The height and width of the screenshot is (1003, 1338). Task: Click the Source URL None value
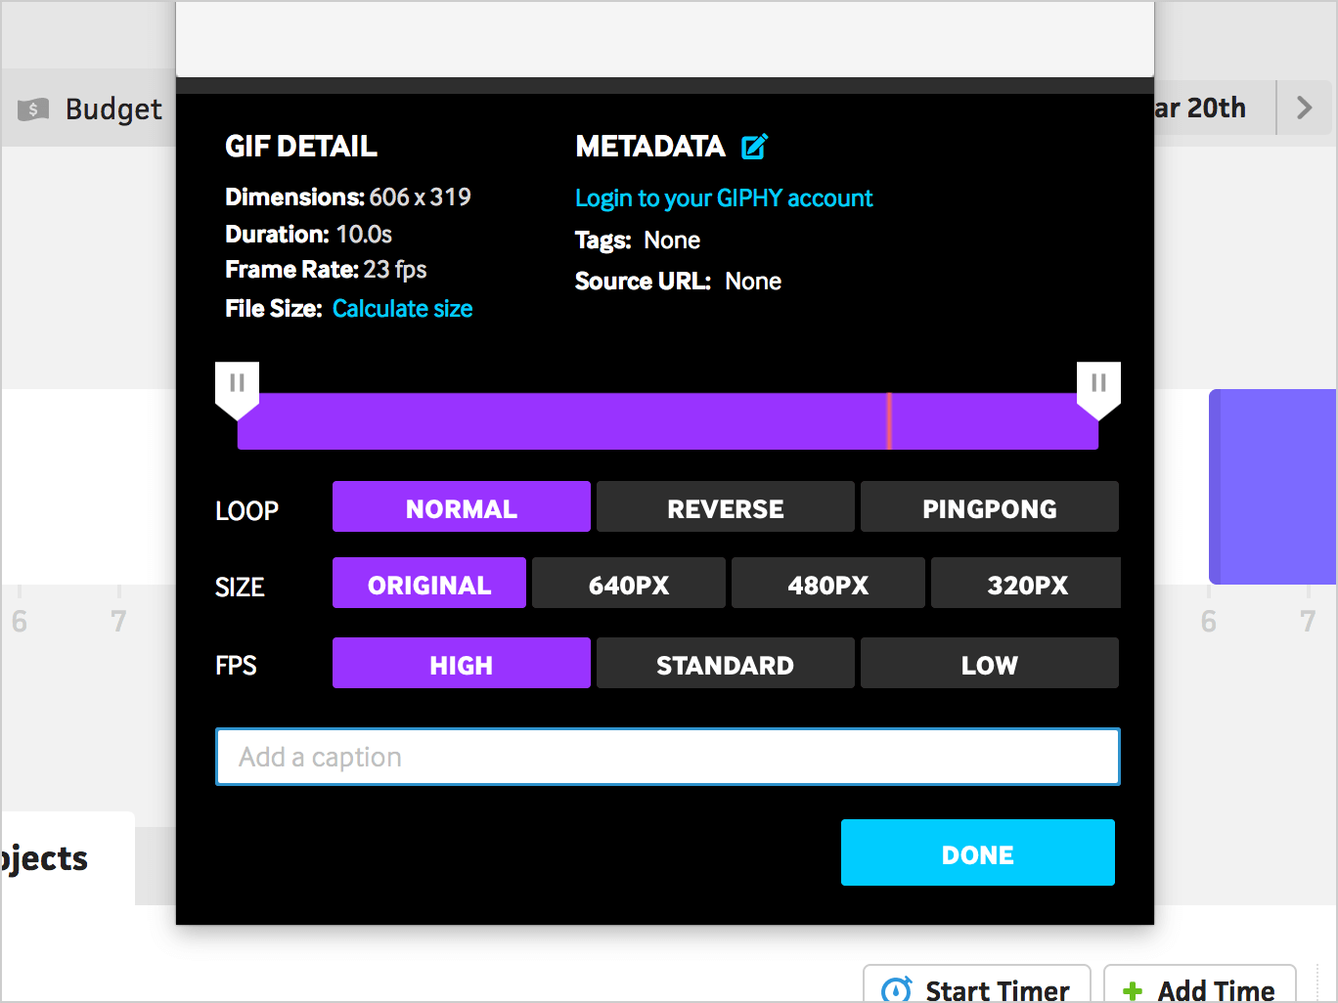click(753, 282)
